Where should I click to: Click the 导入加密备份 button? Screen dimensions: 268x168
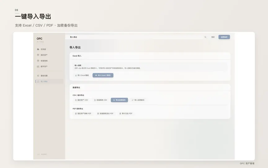coord(138,100)
